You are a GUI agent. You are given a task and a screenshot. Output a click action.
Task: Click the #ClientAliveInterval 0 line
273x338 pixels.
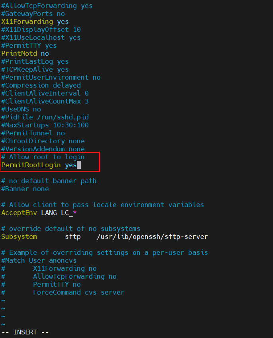pos(45,93)
